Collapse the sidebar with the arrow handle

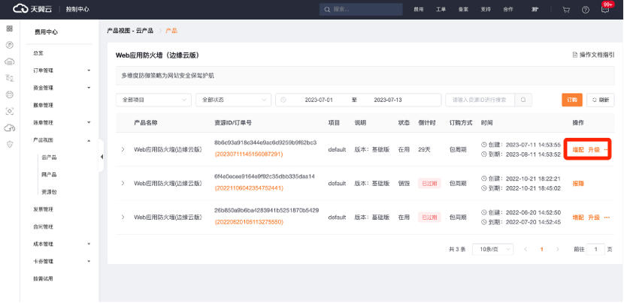pos(101,157)
